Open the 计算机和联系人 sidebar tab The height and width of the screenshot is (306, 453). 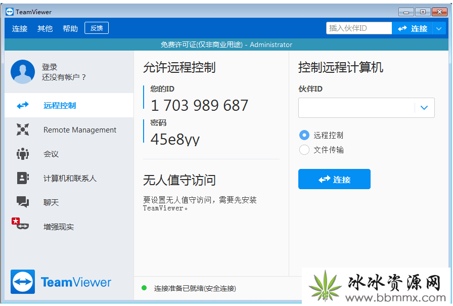coord(69,178)
